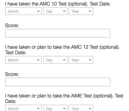Click the arrow icon of AMC 10 Year

90,11
